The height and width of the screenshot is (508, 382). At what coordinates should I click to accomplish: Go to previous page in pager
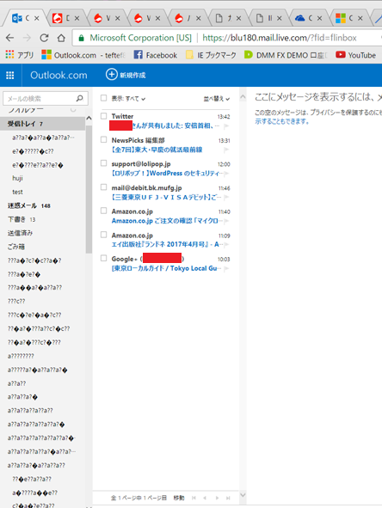pos(205,498)
